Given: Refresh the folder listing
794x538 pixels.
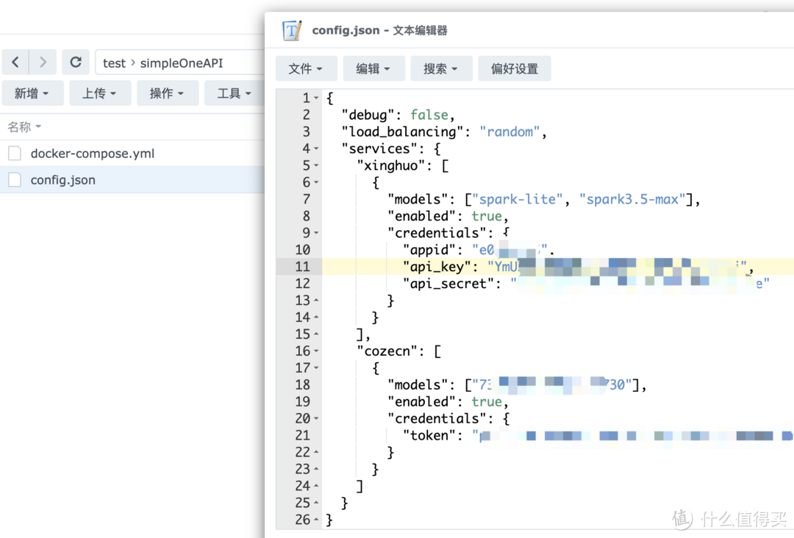Looking at the screenshot, I should tap(75, 62).
